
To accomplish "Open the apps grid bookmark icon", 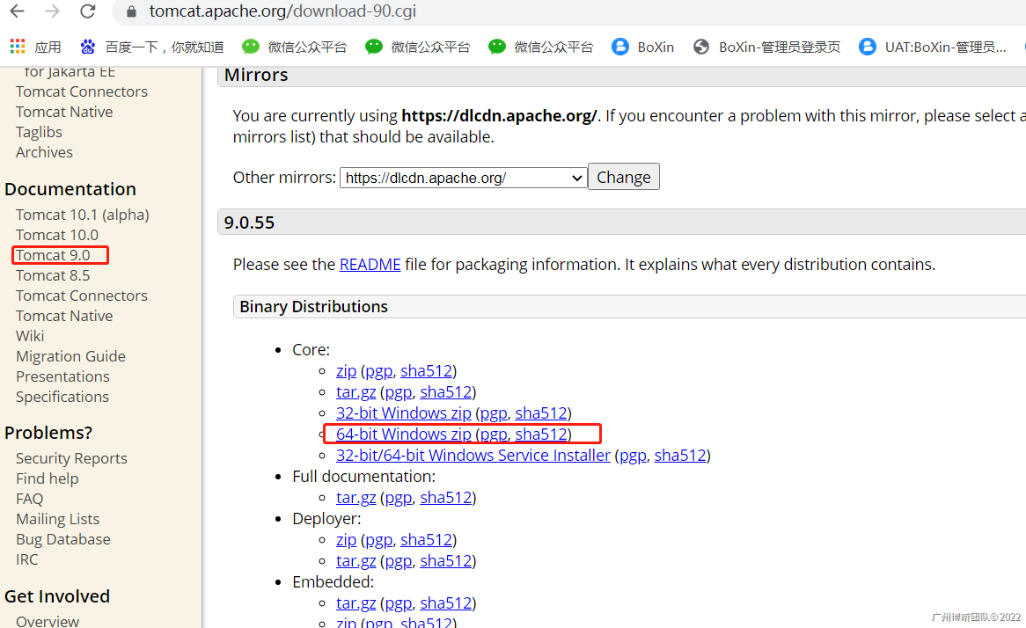I will [x=18, y=47].
